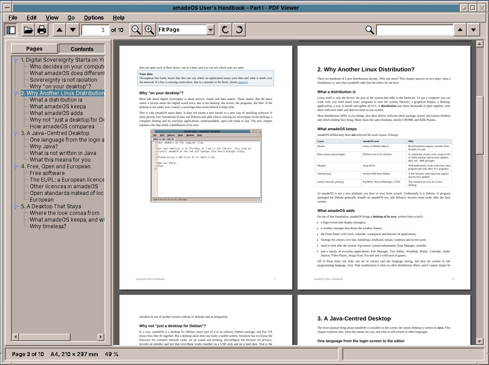The width and height of the screenshot is (489, 365).
Task: Print the document using the printer icon
Action: click(42, 30)
